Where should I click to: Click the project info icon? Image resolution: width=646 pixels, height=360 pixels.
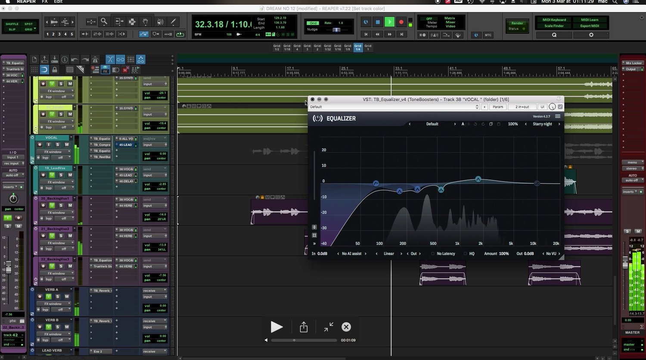pos(65,59)
